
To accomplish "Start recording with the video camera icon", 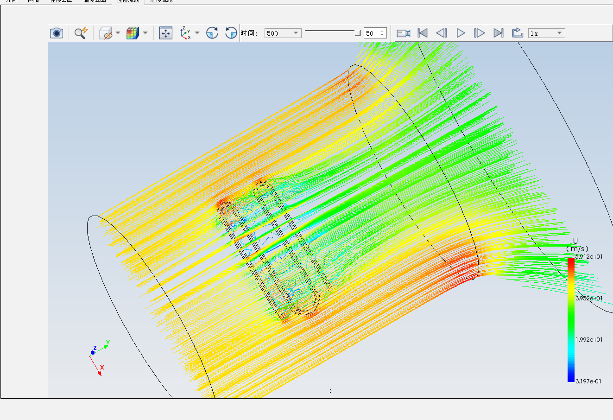I will point(404,33).
